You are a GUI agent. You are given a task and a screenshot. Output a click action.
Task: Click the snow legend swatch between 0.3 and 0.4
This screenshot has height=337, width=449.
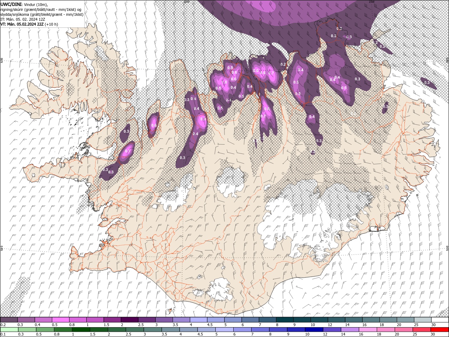click(x=26, y=320)
